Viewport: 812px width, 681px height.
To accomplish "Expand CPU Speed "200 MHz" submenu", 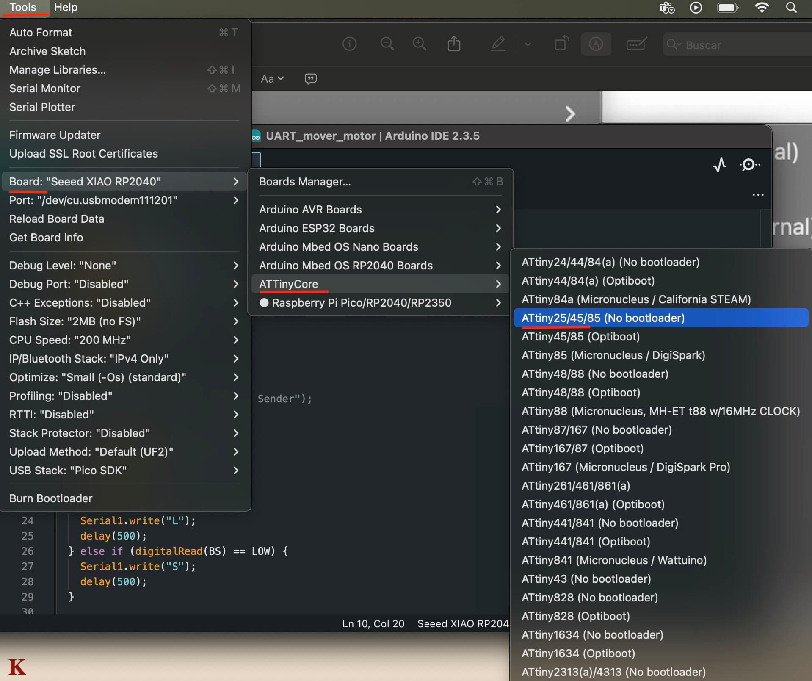I will (125, 340).
